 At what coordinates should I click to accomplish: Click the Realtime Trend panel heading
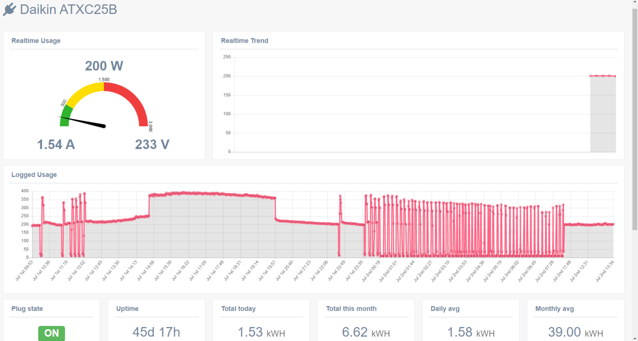click(x=244, y=41)
